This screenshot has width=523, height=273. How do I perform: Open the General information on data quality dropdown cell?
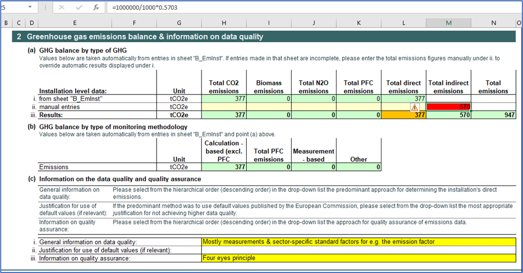(x=358, y=242)
